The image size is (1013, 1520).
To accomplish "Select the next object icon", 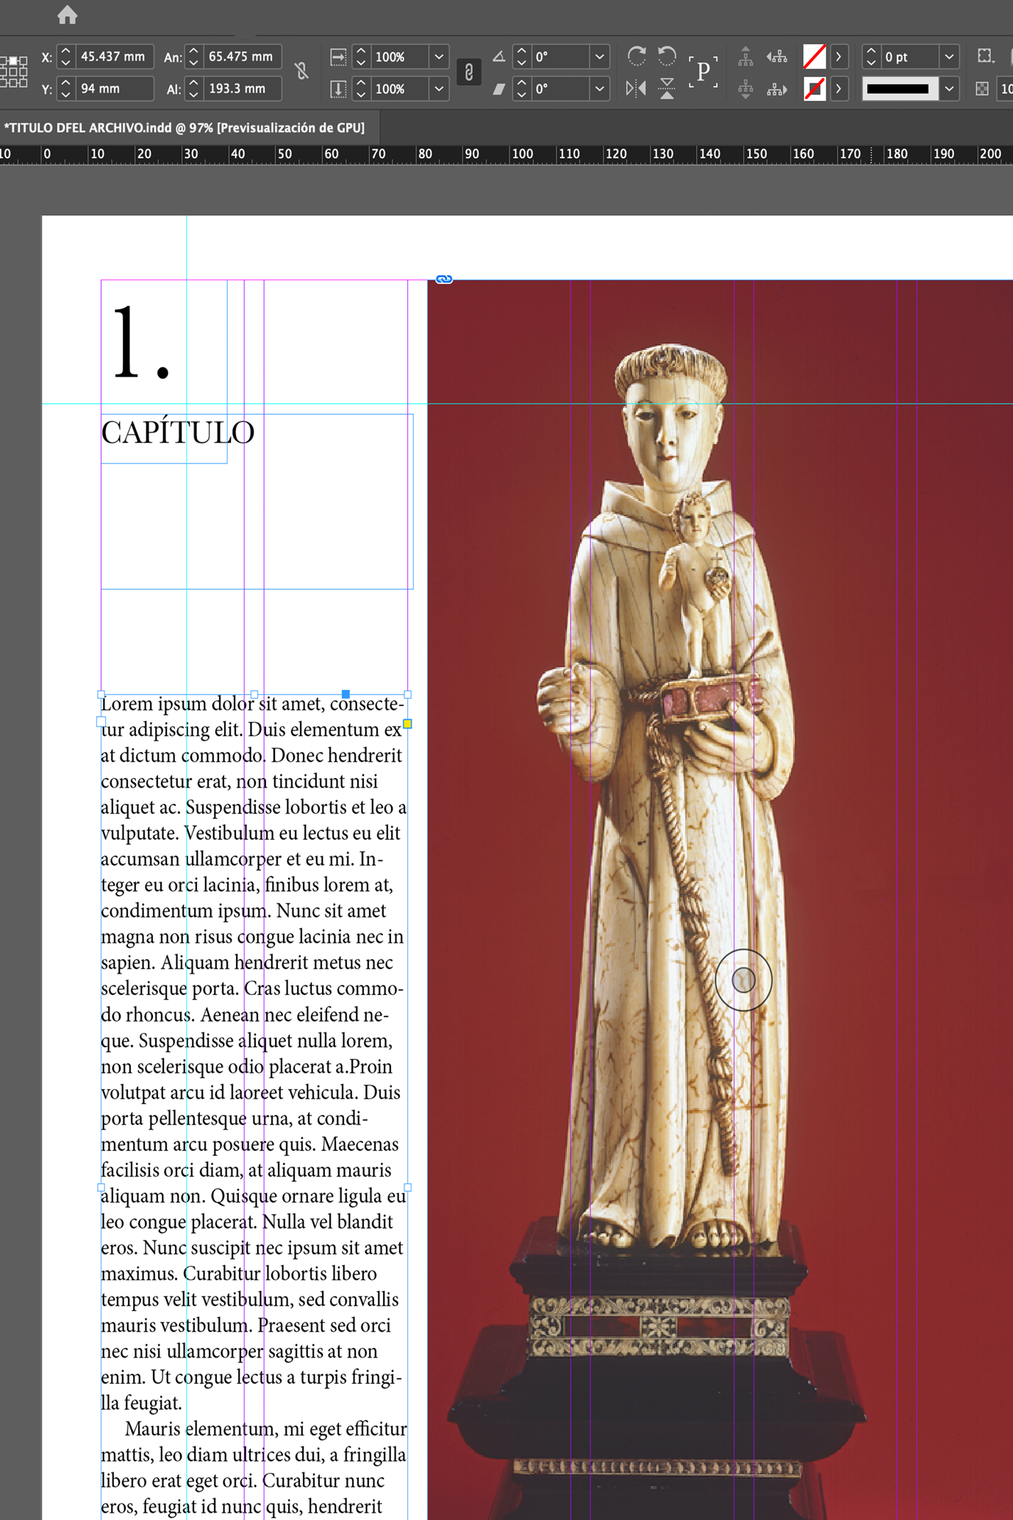I will [x=777, y=89].
